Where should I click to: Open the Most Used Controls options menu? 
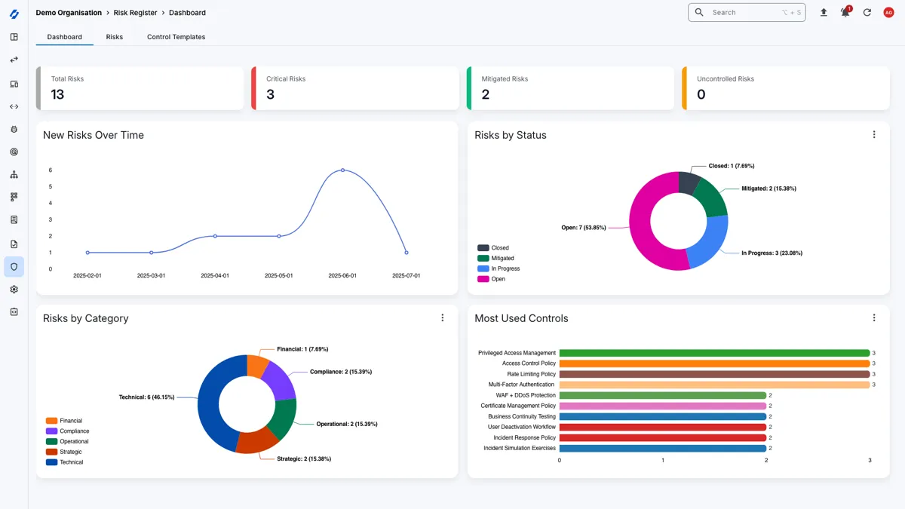(874, 317)
